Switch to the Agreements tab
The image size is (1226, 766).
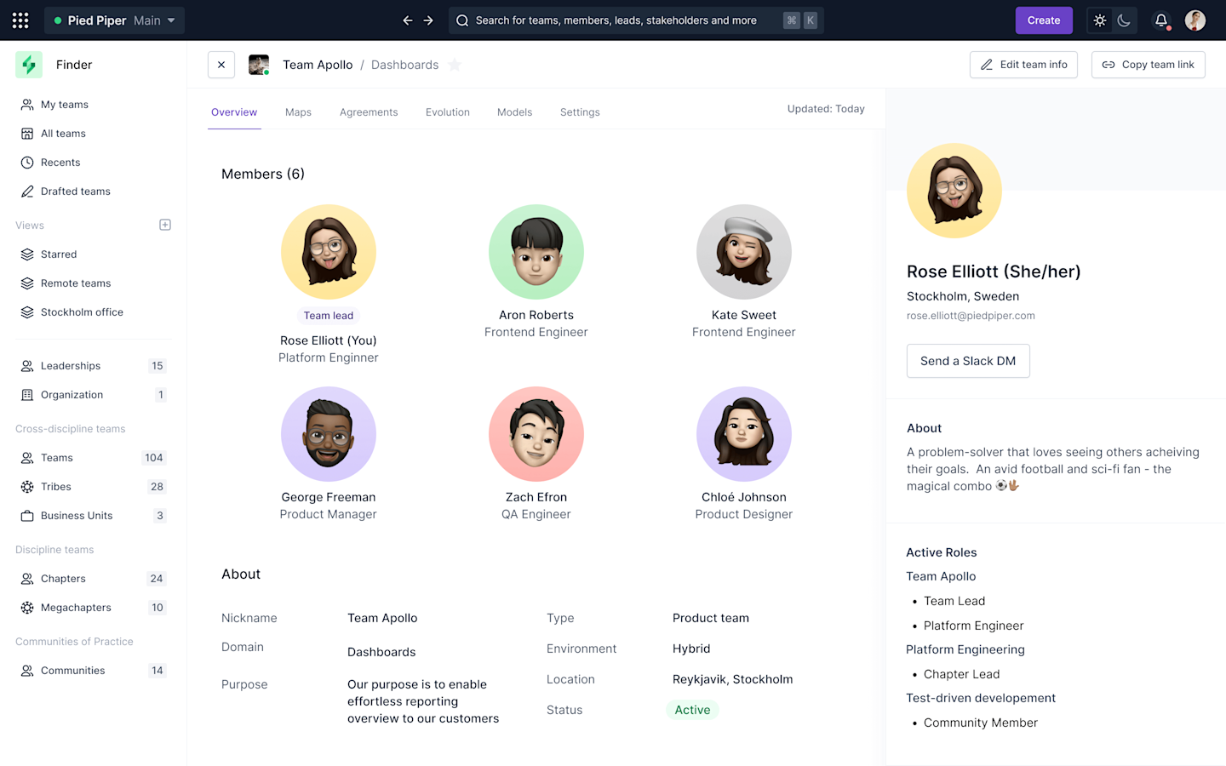point(369,111)
